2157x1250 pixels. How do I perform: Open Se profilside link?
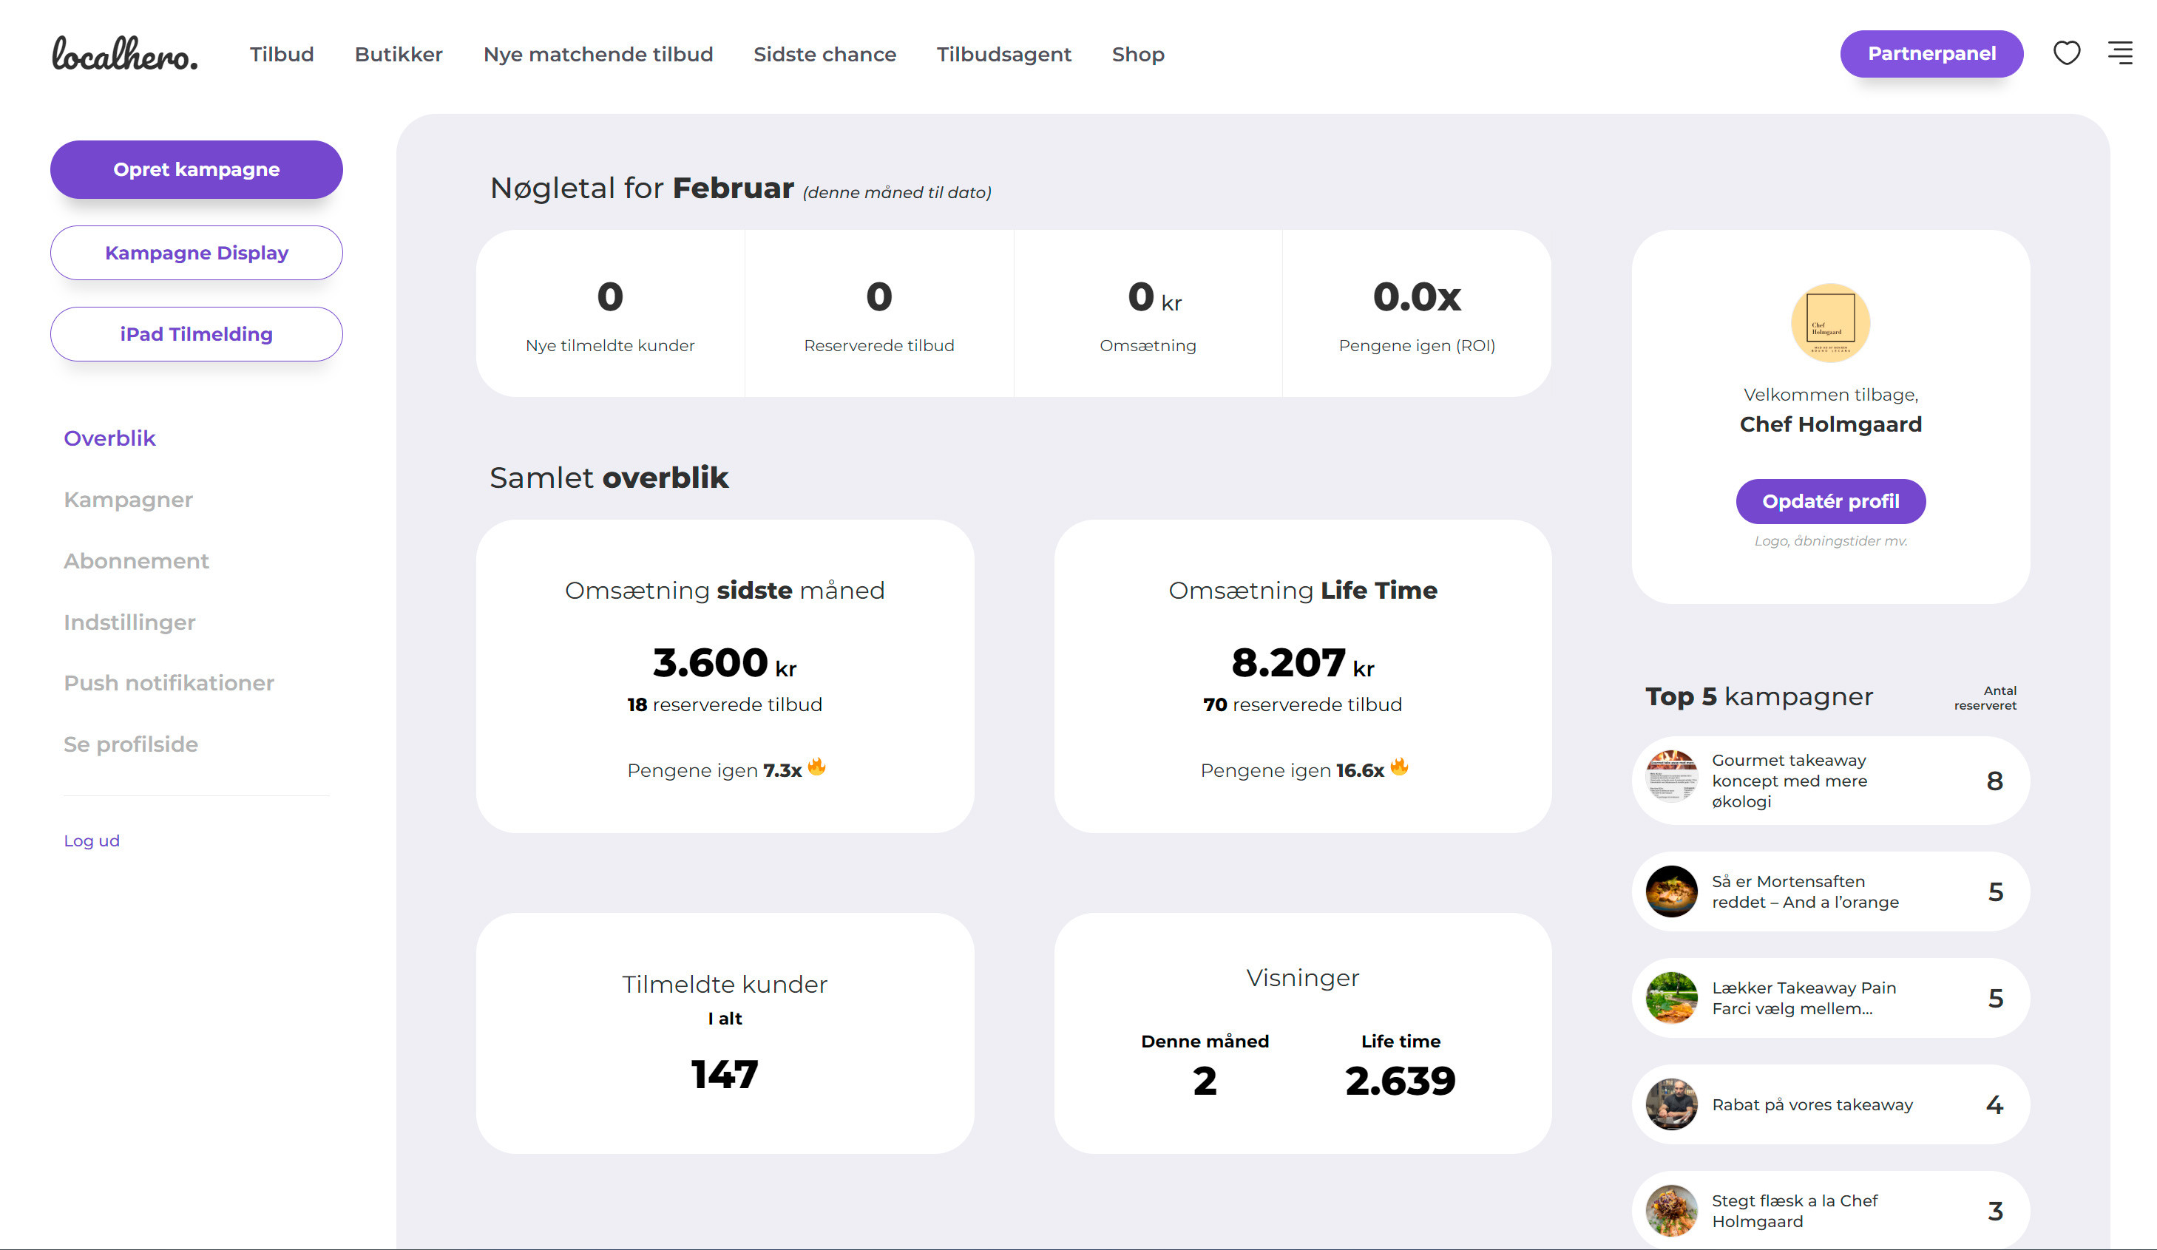(131, 744)
